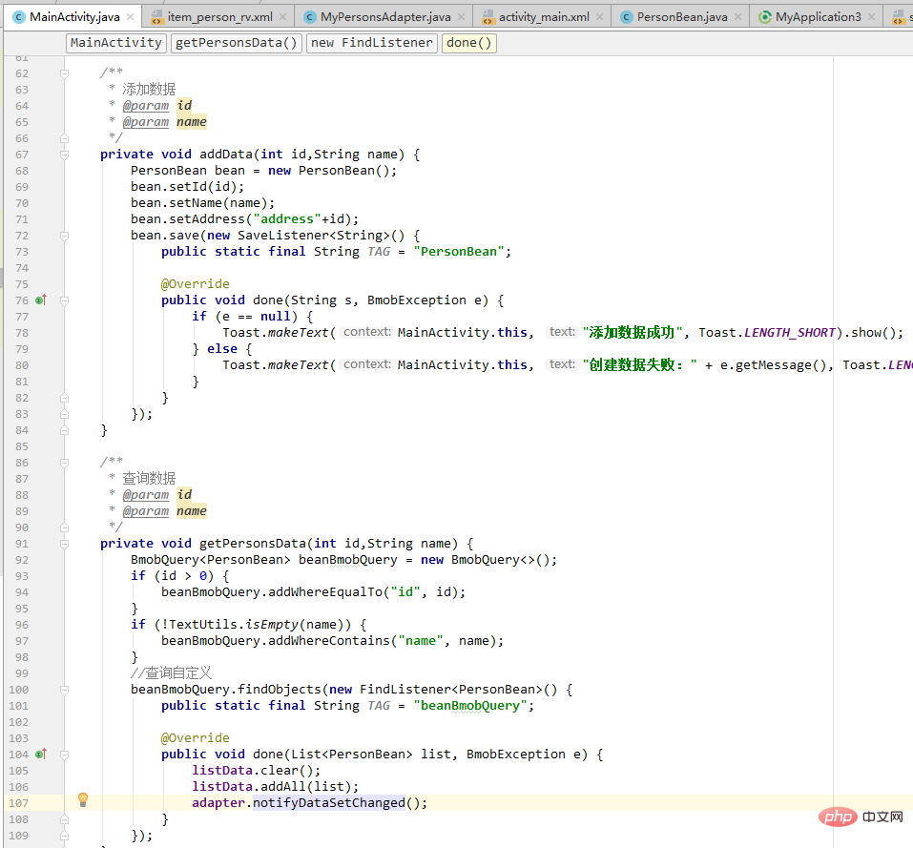Click the fold end marker at line 82

(x=65, y=398)
